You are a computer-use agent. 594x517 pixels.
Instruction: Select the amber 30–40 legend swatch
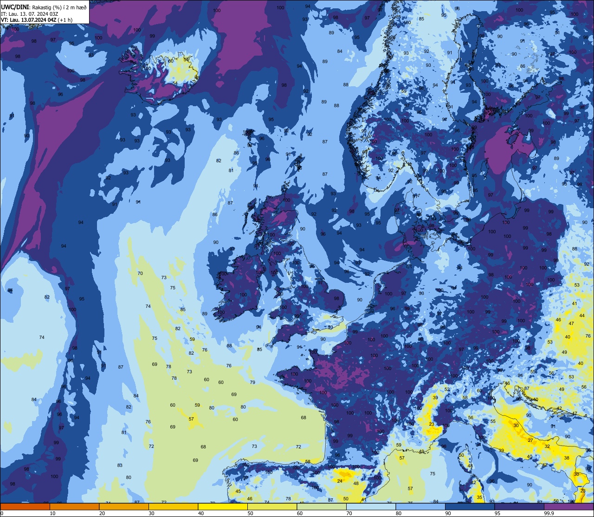(173, 507)
